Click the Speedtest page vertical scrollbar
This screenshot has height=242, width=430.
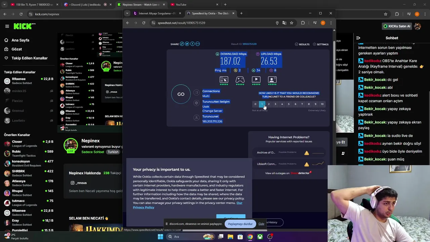pyautogui.click(x=334, y=81)
